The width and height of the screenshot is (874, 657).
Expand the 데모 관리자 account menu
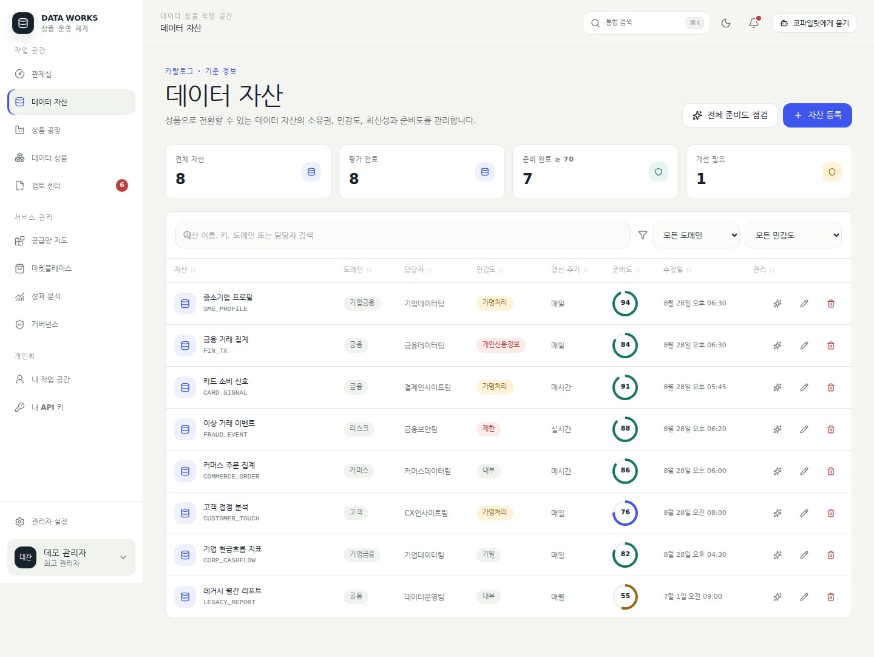click(71, 557)
